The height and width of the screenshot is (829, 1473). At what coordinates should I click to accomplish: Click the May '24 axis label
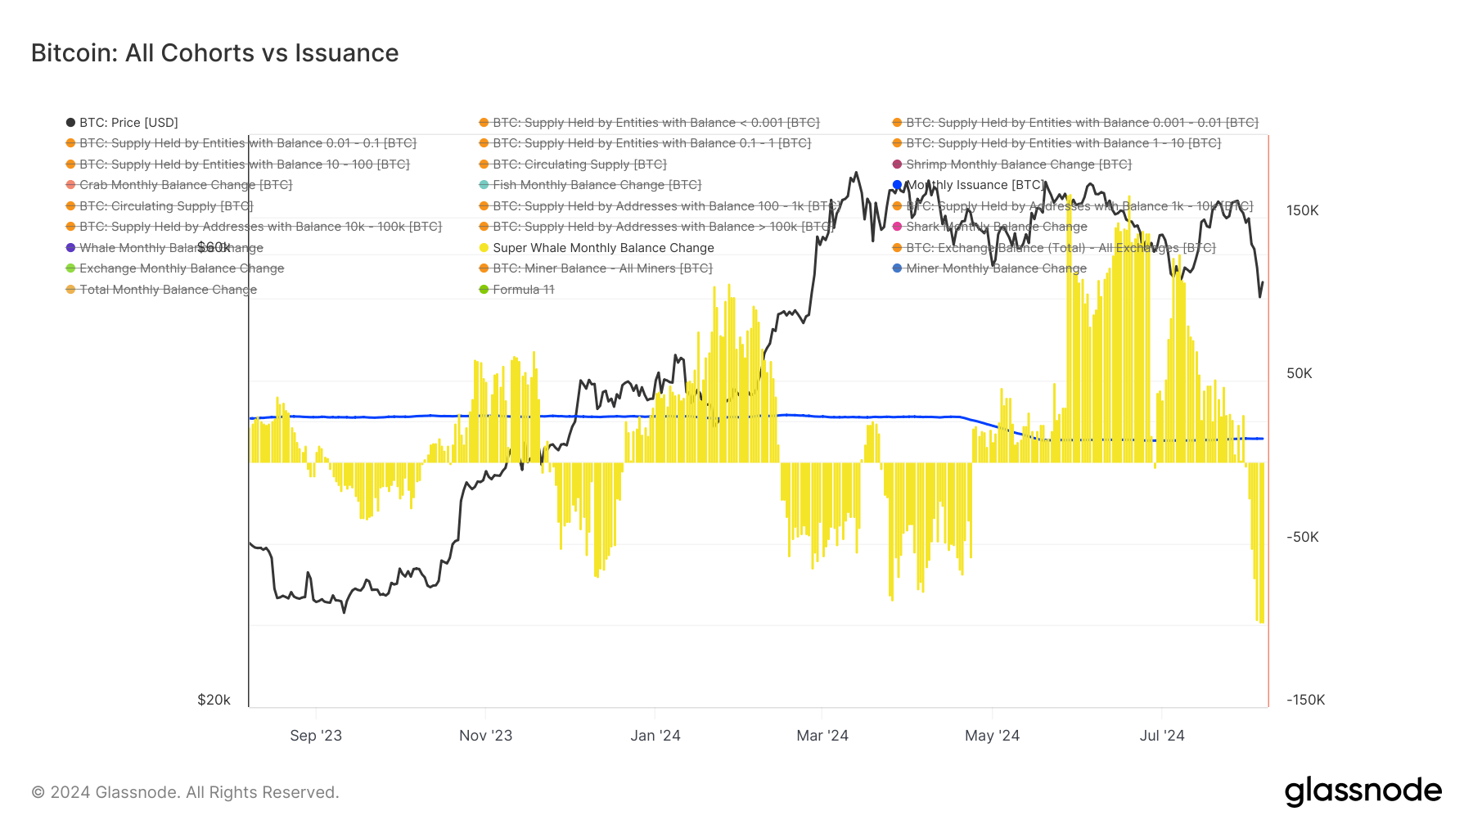(992, 736)
